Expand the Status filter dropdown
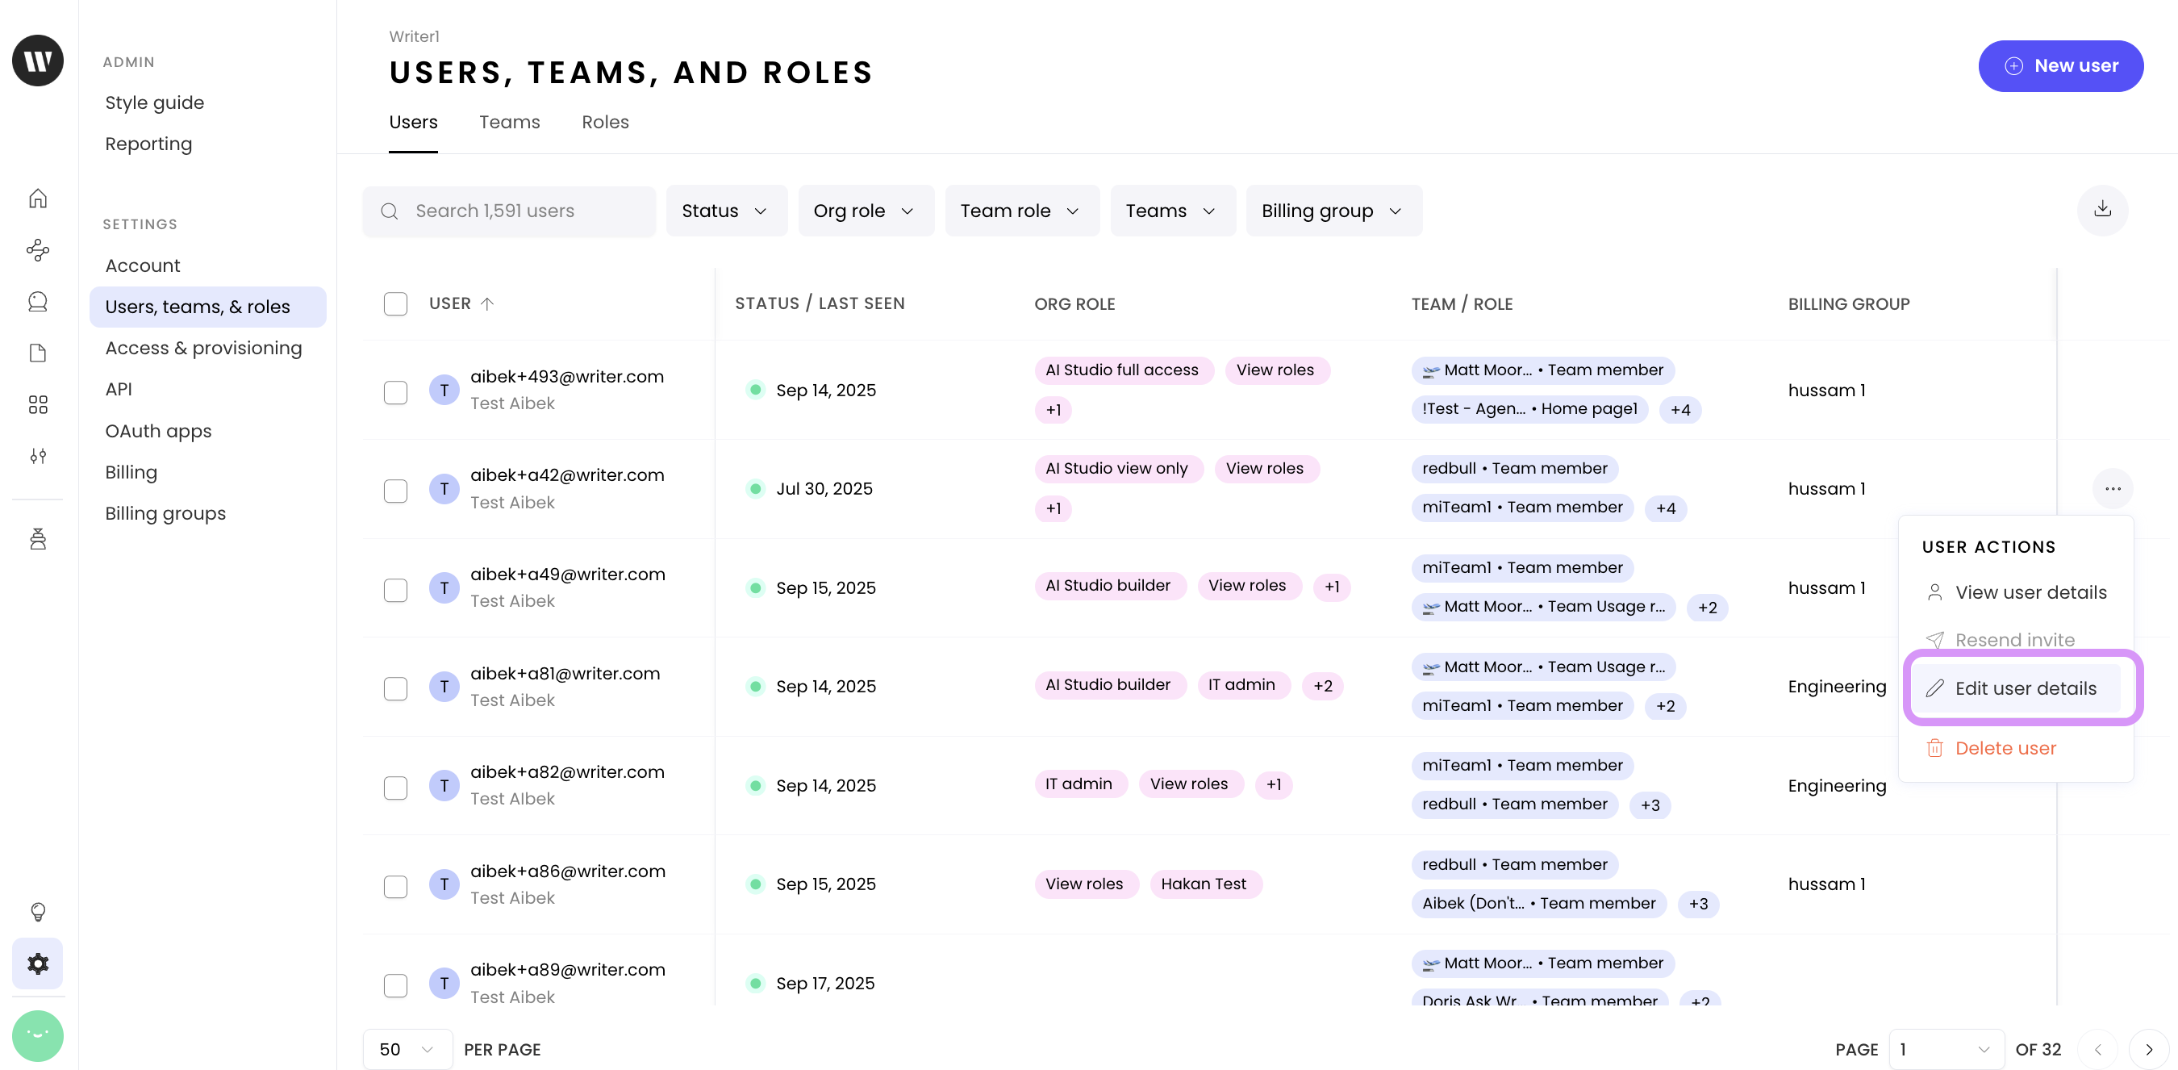The image size is (2178, 1070). pos(725,211)
